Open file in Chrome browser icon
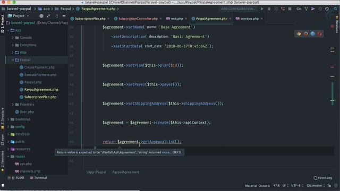The image size is (340, 191). (x=299, y=33)
